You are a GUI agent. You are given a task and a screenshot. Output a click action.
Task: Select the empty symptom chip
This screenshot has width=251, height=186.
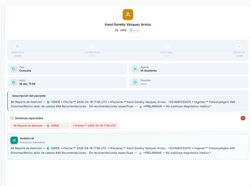[x=66, y=126]
